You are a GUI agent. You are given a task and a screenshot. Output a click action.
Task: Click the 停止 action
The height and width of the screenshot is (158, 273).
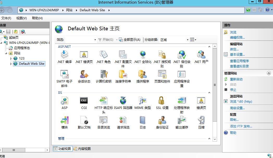(x=233, y=90)
